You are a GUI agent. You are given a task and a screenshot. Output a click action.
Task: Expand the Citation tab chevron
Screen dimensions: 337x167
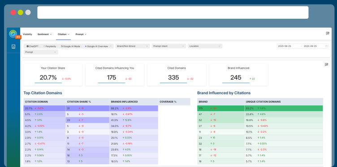[69, 34]
